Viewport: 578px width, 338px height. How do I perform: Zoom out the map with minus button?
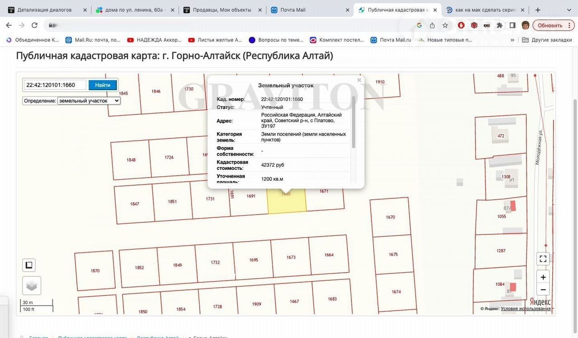[543, 290]
